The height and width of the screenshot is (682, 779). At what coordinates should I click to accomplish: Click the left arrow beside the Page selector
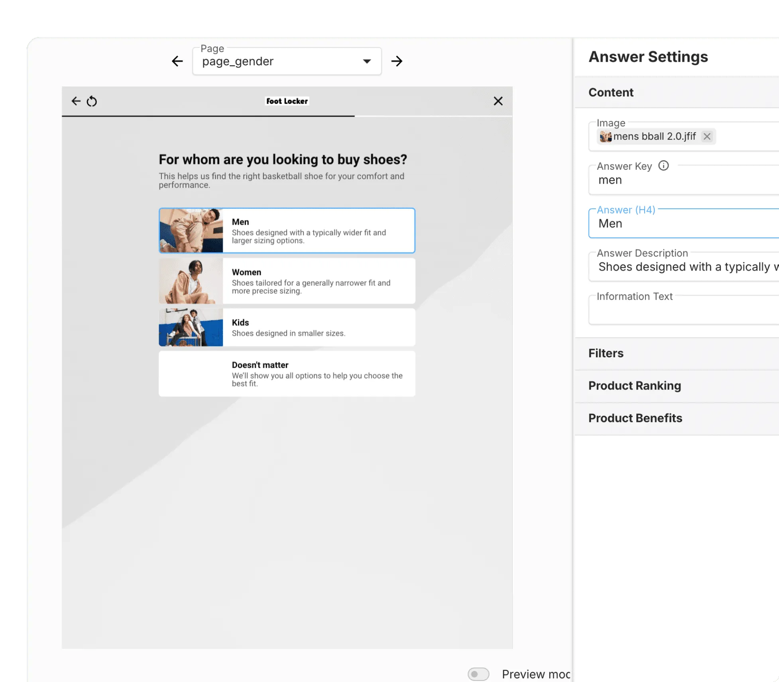(177, 61)
